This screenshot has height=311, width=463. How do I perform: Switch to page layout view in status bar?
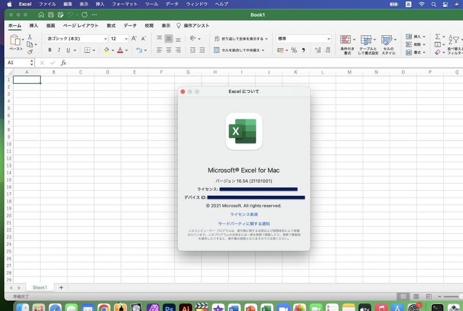pyautogui.click(x=416, y=296)
